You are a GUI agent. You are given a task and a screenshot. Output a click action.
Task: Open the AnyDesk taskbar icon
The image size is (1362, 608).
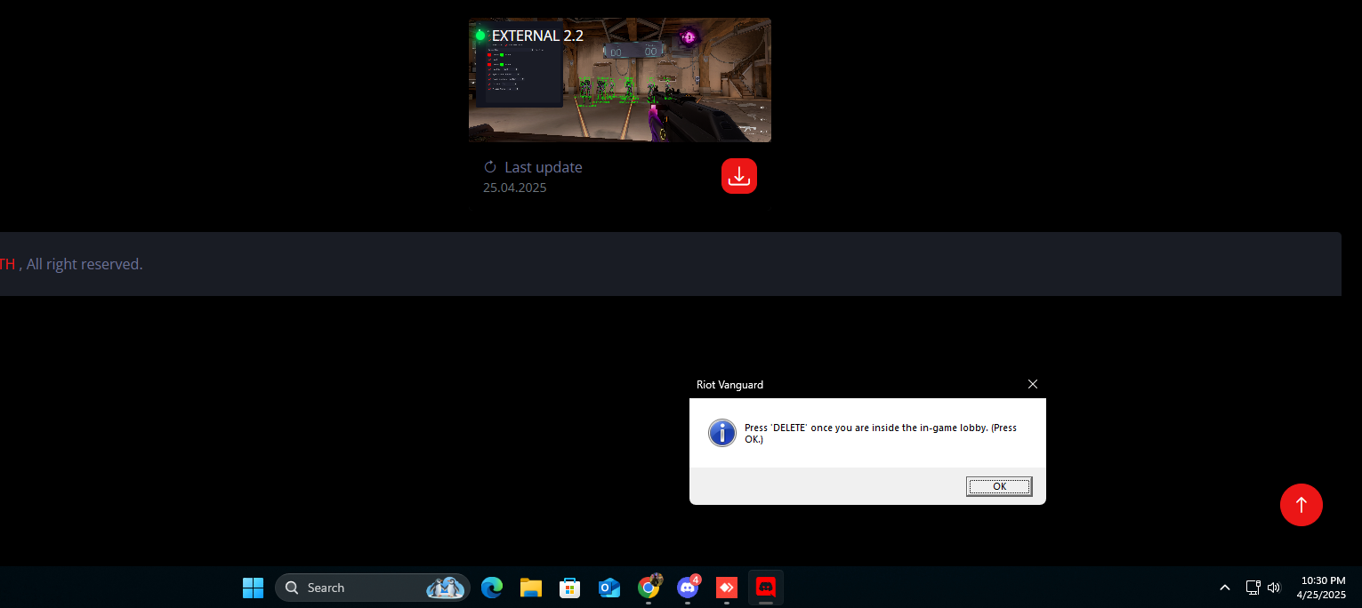pyautogui.click(x=727, y=588)
